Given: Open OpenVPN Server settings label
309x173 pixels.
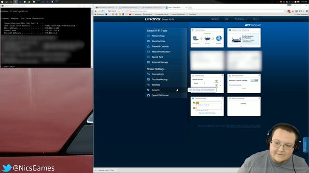Looking at the screenshot, I should coord(160,95).
